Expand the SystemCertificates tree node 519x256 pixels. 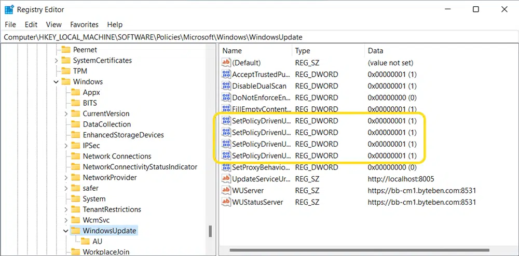56,61
